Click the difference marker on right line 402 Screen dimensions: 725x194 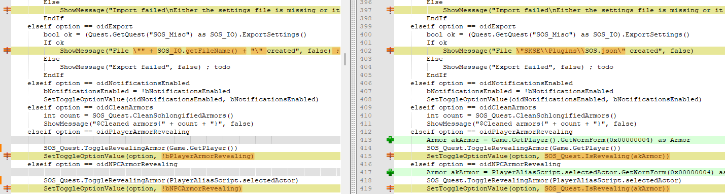point(390,51)
